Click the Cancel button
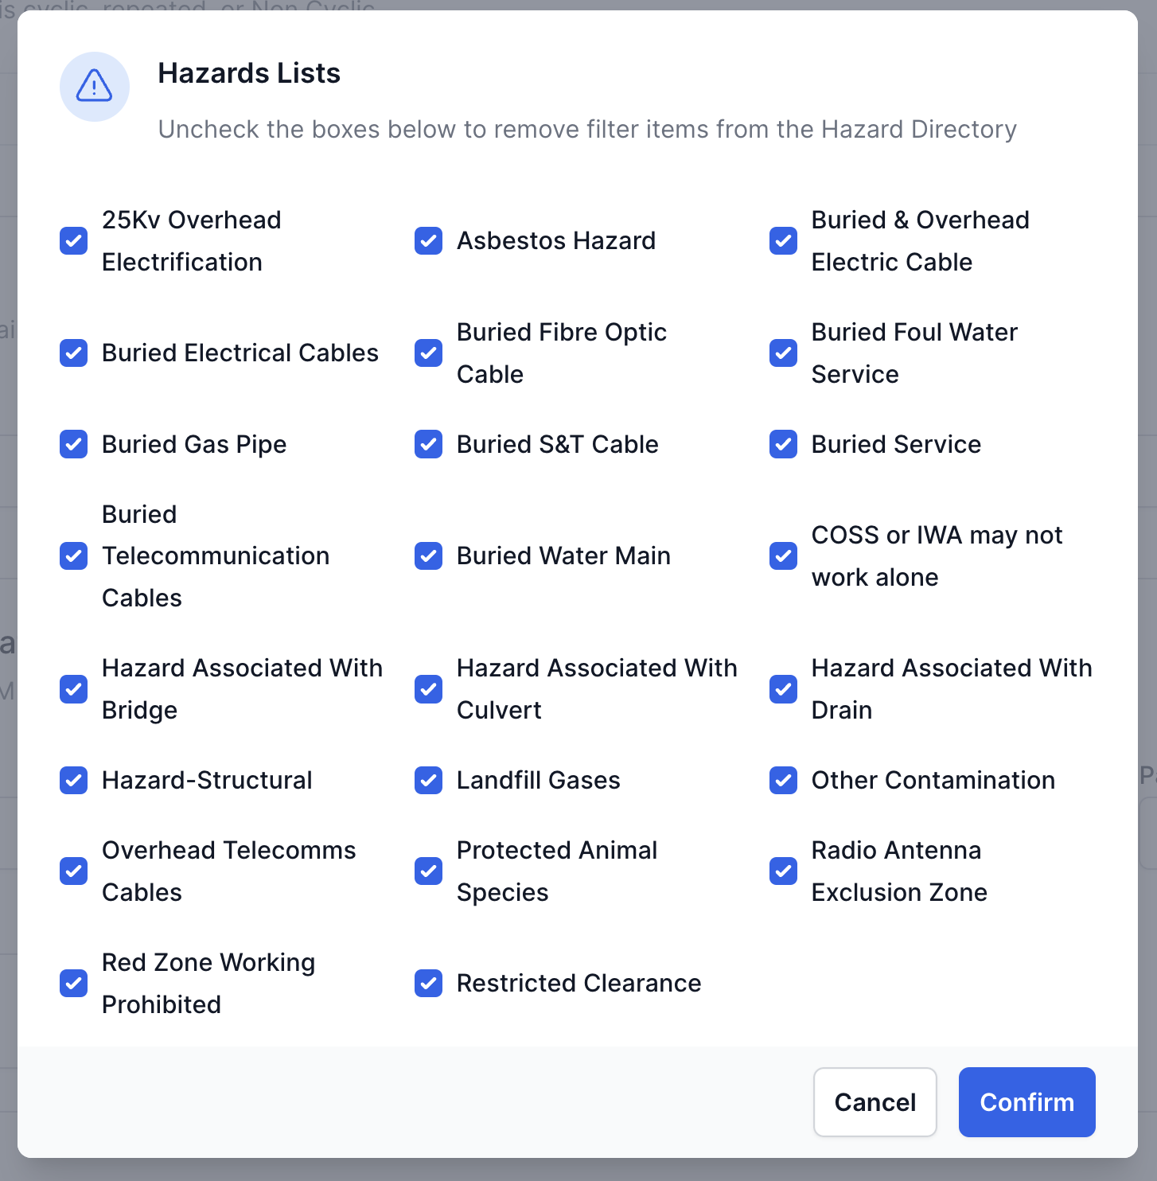 875,1102
